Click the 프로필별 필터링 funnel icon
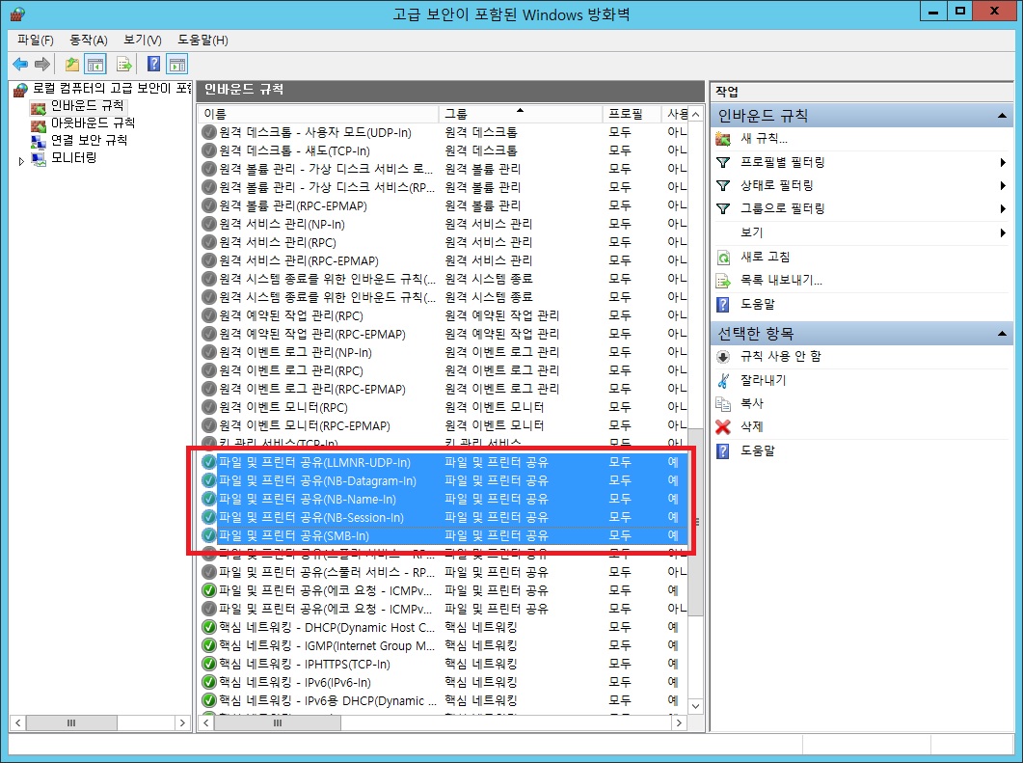1023x763 pixels. click(723, 162)
